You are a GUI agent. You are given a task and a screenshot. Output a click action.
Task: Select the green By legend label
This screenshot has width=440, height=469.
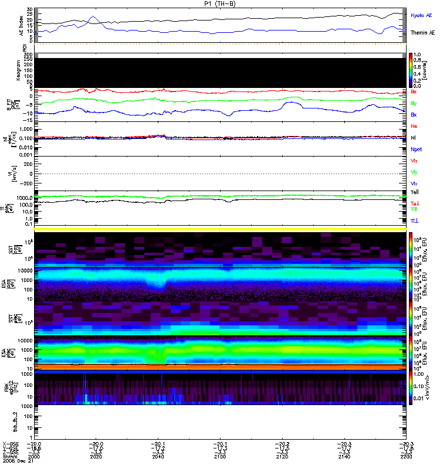(x=414, y=104)
